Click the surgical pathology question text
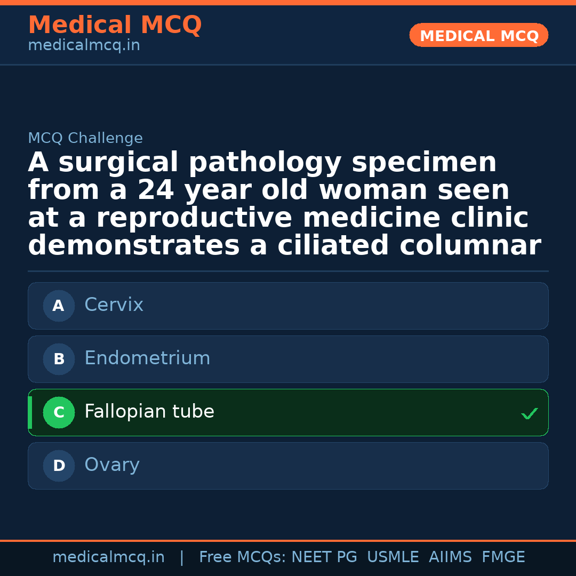This screenshot has height=576, width=576. [x=284, y=204]
